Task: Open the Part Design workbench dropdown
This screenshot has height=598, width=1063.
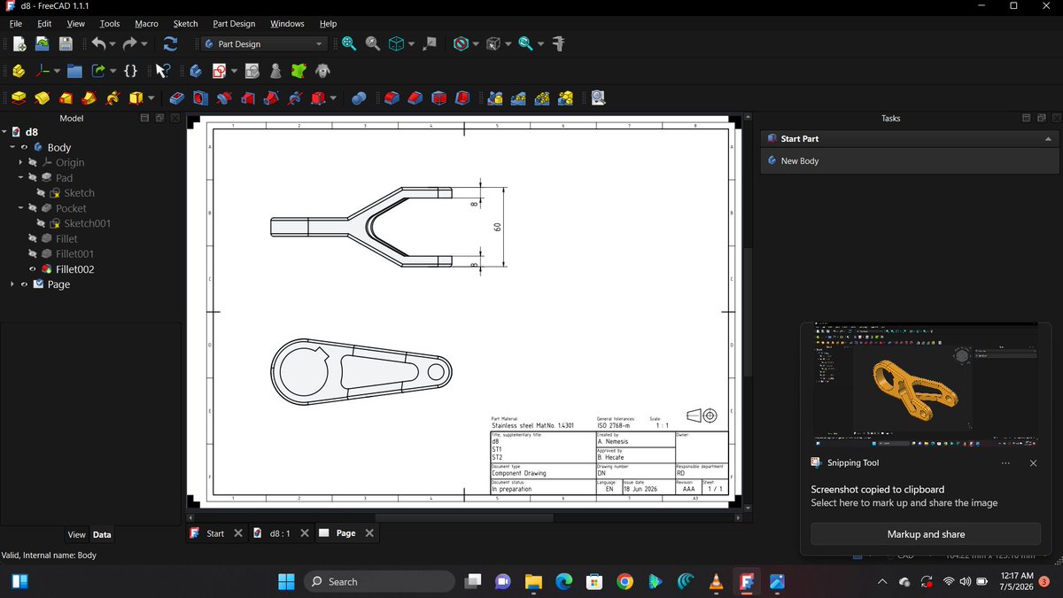Action: point(263,43)
